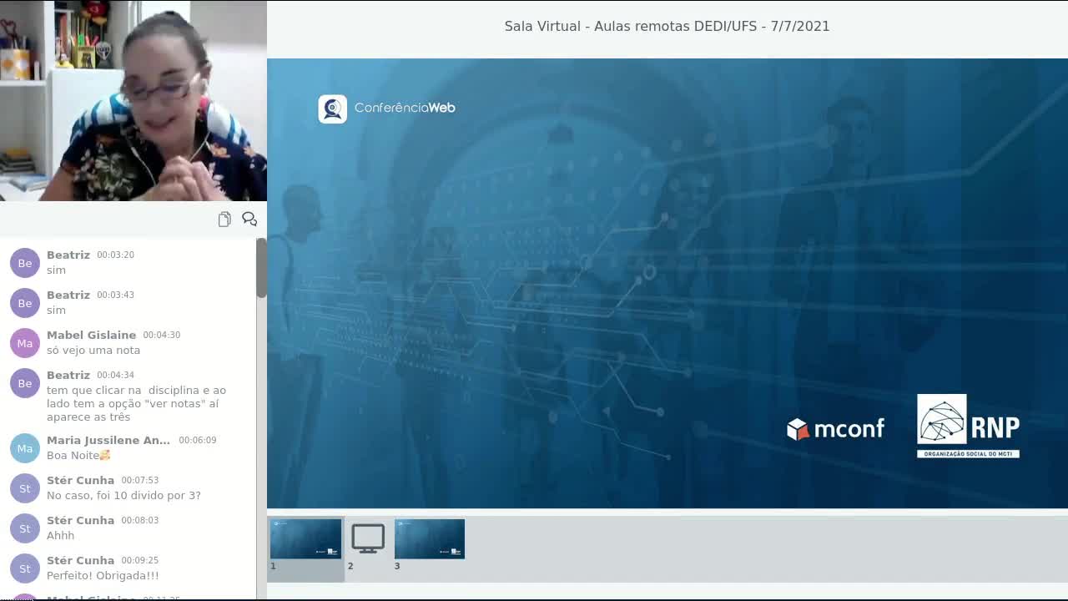This screenshot has width=1068, height=601.
Task: Click the ConferênciaWeb logo icon on slide
Action: [333, 109]
